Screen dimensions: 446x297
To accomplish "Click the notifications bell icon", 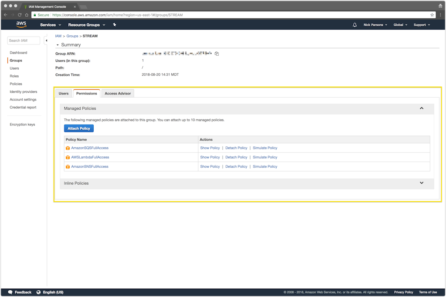I will pyautogui.click(x=355, y=25).
